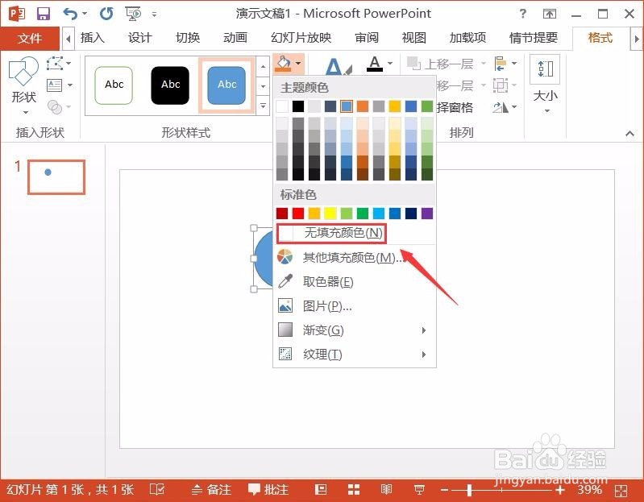Open the text fill color dropdown arrow
Screen dimensions: 644x502
tap(390, 64)
